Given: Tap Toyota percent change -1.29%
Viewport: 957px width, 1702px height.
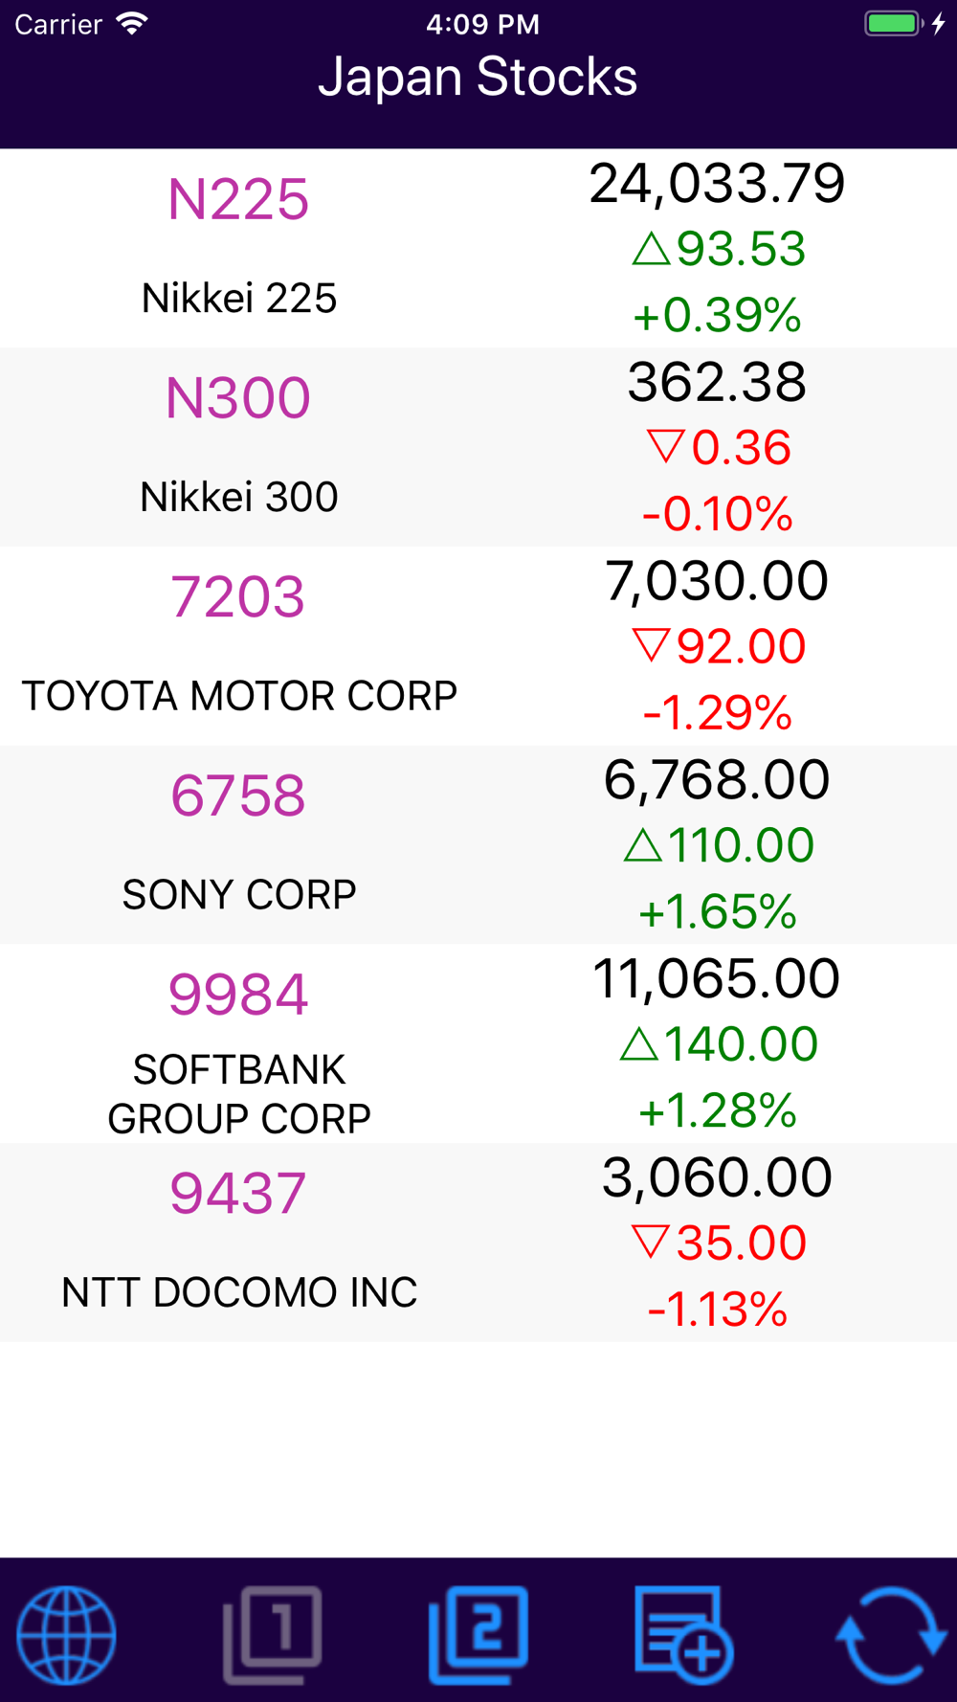Looking at the screenshot, I should coord(718,713).
